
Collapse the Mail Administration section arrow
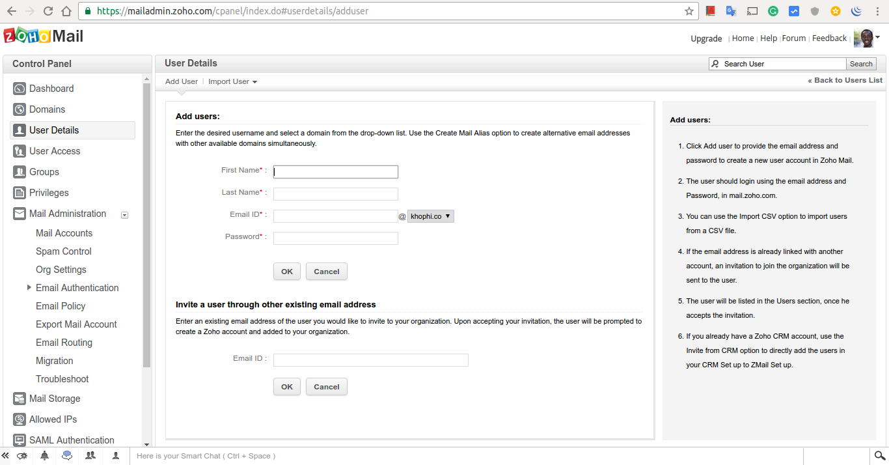click(125, 214)
